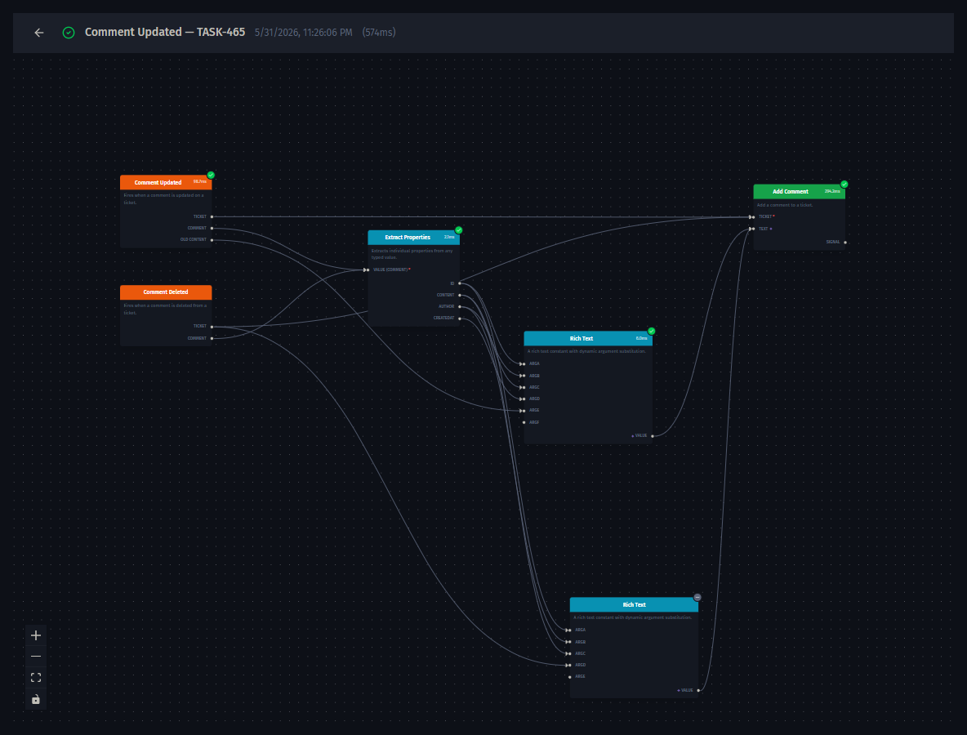Screen dimensions: 967x735
Task: Click the 2.1ms timing on Extract Properties node
Action: (449, 237)
